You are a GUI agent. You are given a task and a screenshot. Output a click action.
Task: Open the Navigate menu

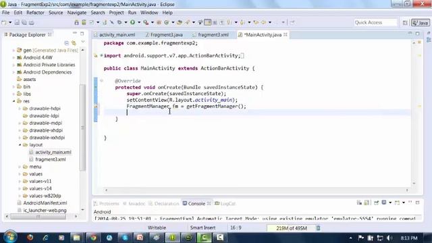pyautogui.click(x=77, y=13)
